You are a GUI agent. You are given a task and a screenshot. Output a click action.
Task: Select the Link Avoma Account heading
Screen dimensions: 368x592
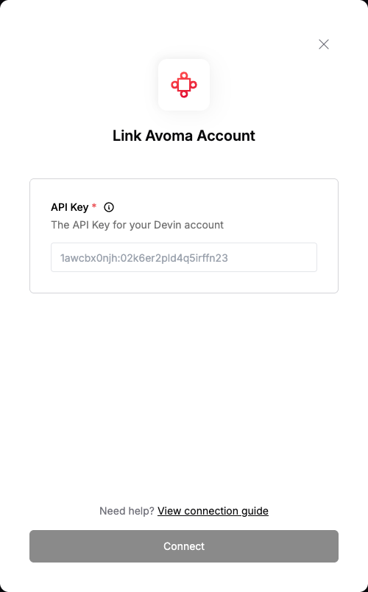(184, 136)
